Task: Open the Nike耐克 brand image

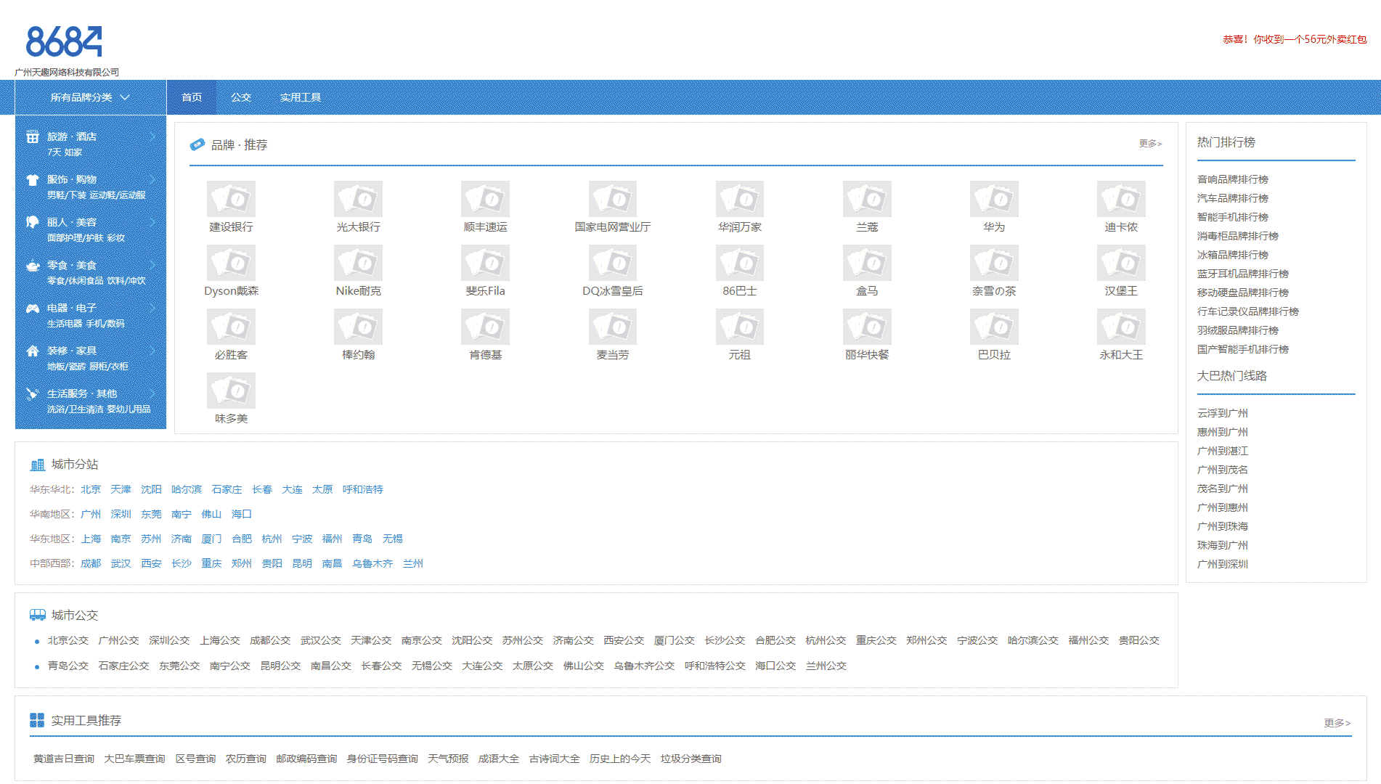Action: [x=358, y=263]
